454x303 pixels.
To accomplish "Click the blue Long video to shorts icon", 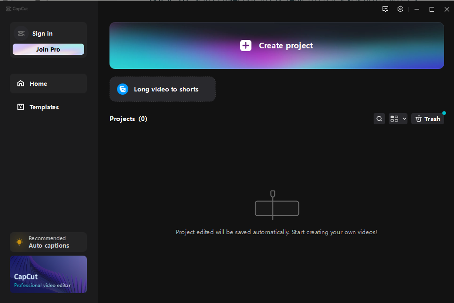I will 123,89.
